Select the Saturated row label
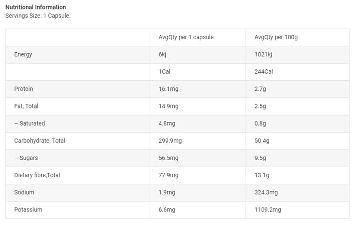 [30, 123]
